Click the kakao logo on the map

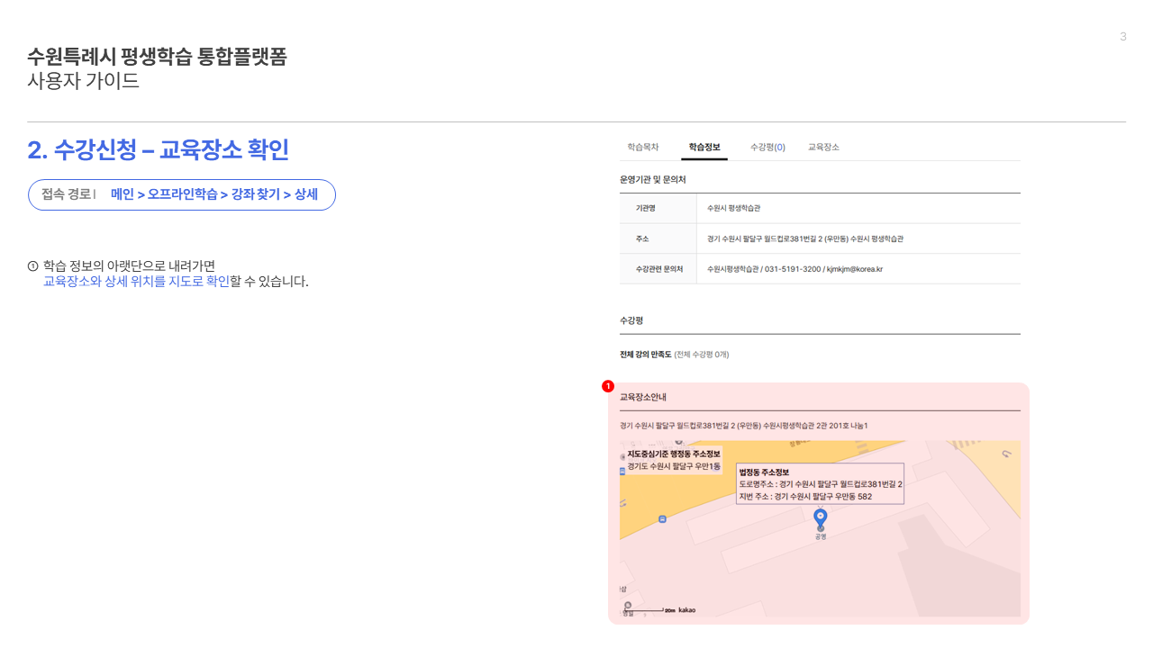(x=686, y=609)
